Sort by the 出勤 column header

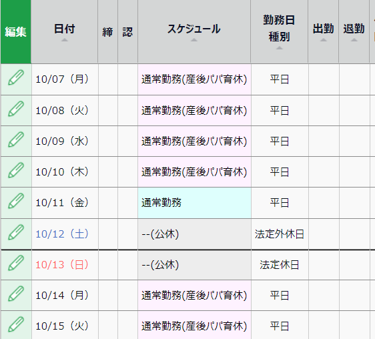324,31
